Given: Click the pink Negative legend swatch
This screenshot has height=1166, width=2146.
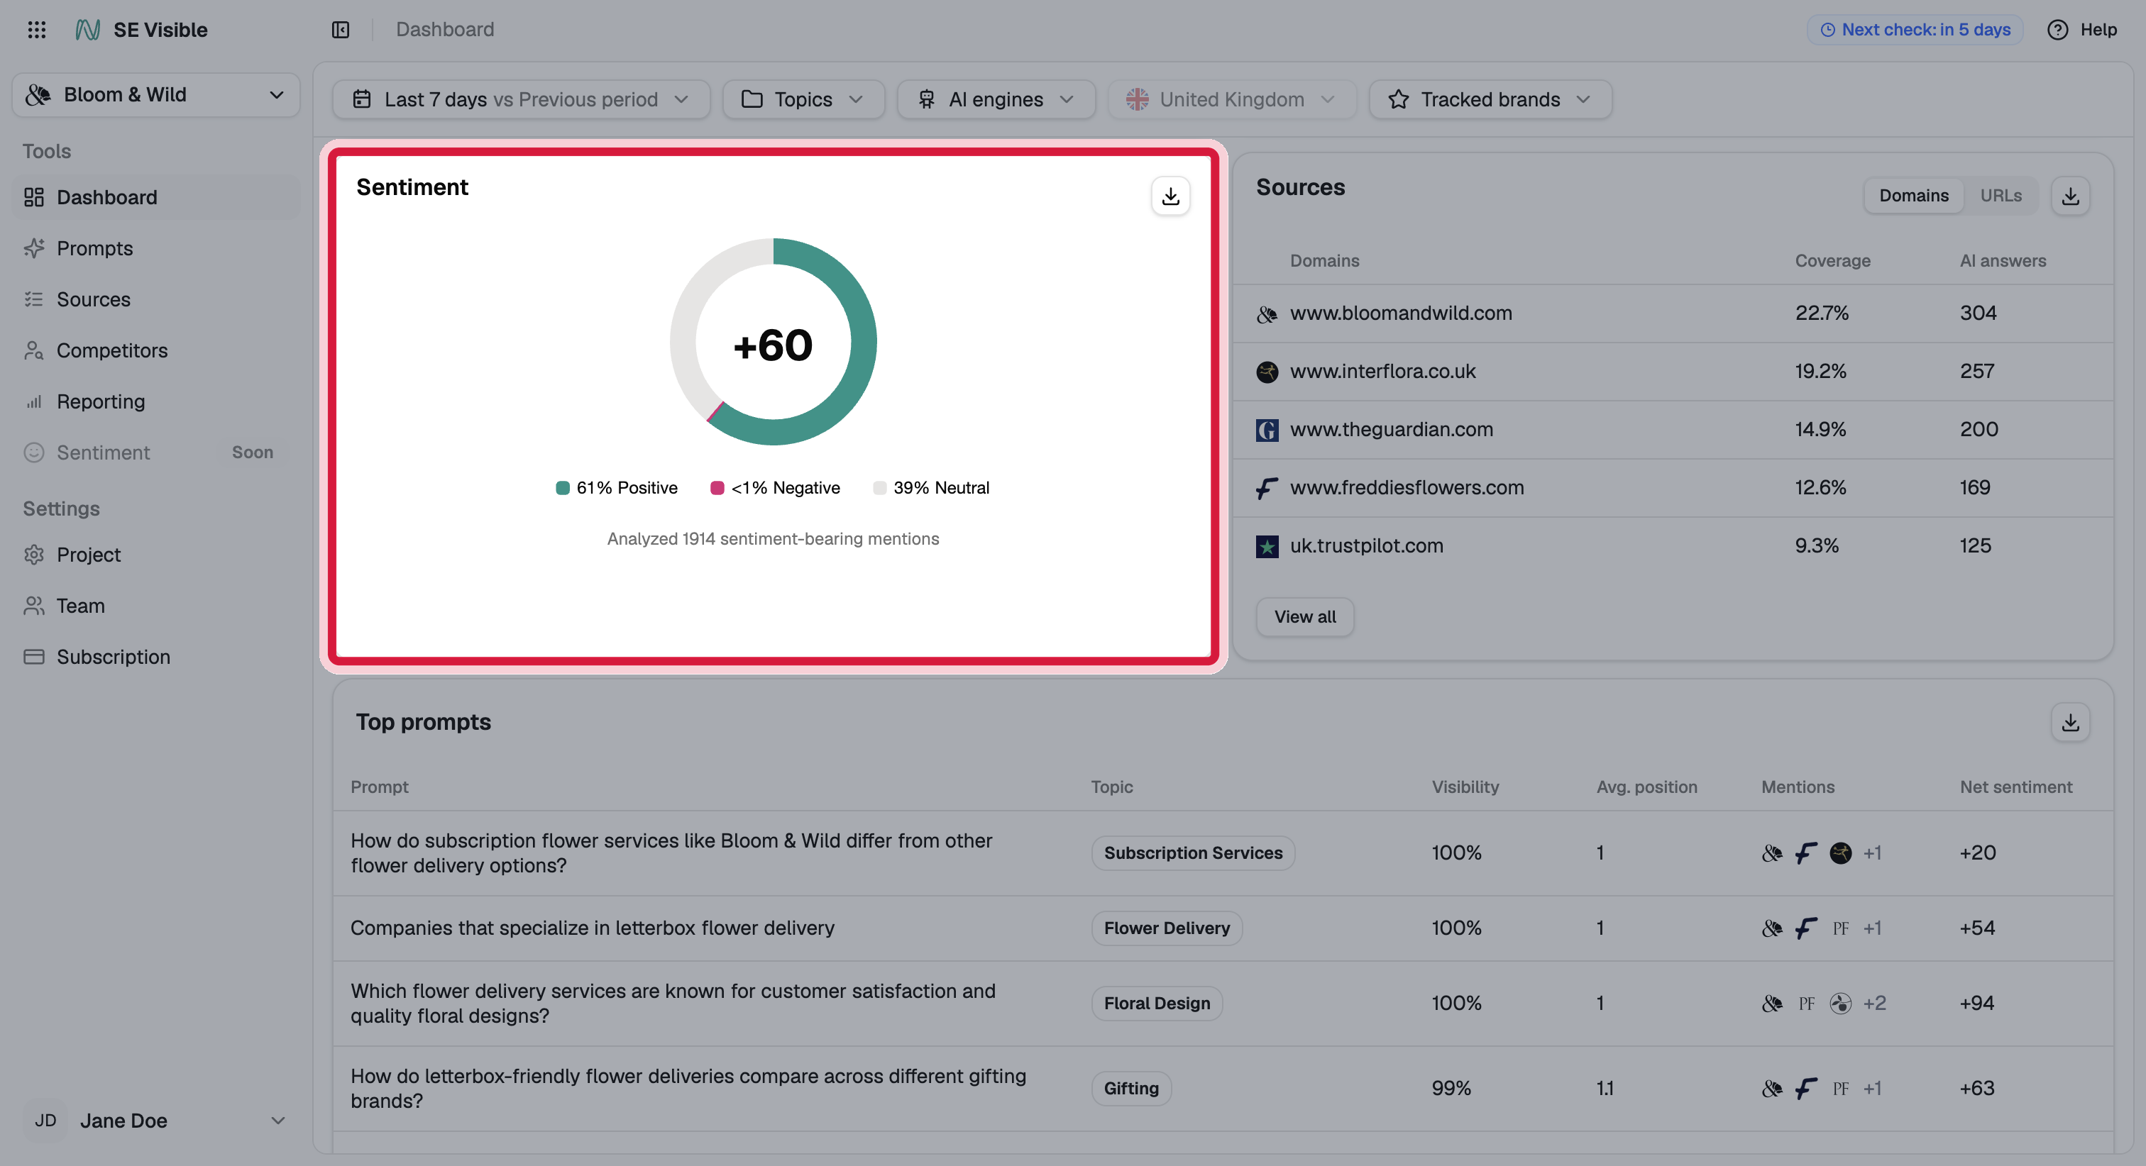Looking at the screenshot, I should coord(717,488).
